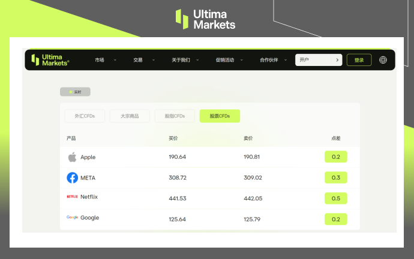Click Netflix spread badge 0.5
The image size is (414, 259).
(x=336, y=198)
